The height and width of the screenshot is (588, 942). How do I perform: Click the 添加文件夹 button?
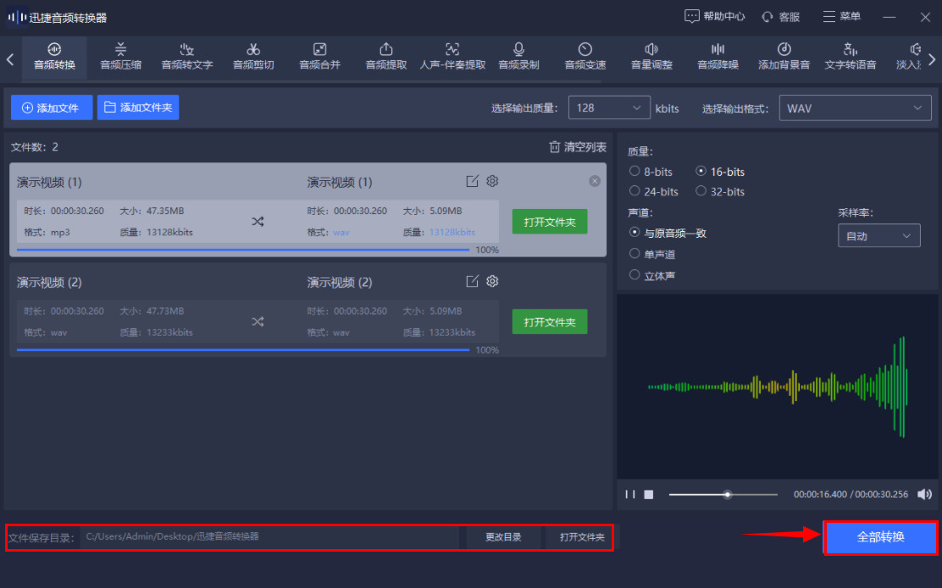(x=138, y=107)
